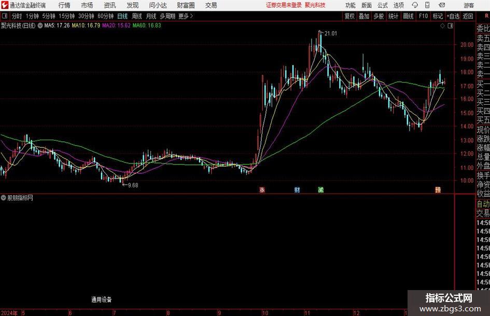The width and height of the screenshot is (490, 316).
Task: Click the 9.68 low price label
Action: [133, 185]
